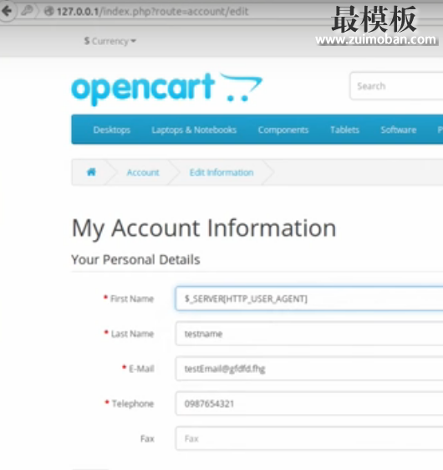This screenshot has width=443, height=470.
Task: Go to the home breadcrumb icon
Action: point(91,172)
